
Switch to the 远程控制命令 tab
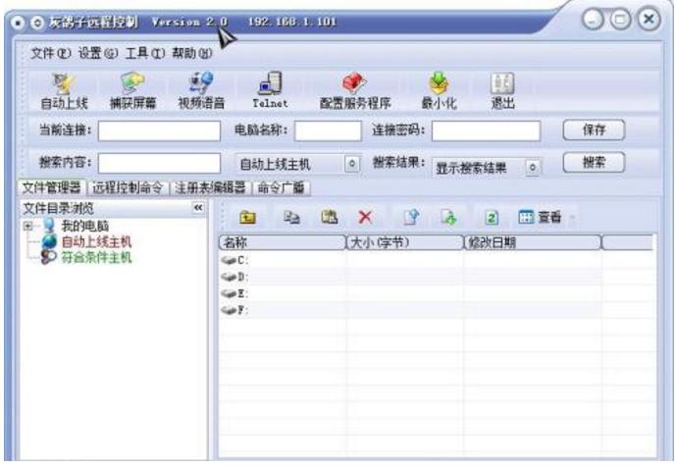(128, 188)
